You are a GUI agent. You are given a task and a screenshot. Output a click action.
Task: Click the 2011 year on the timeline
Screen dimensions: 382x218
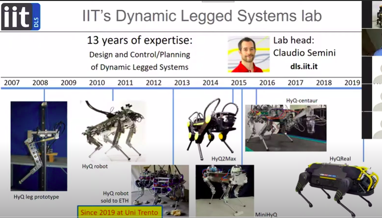(x=125, y=83)
